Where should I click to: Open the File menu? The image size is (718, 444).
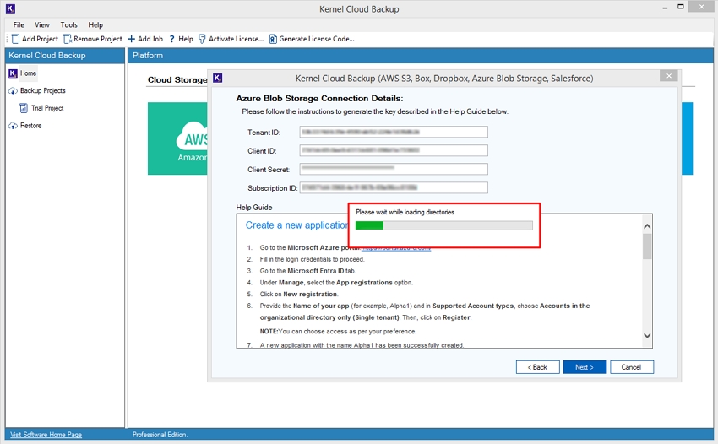coord(19,24)
